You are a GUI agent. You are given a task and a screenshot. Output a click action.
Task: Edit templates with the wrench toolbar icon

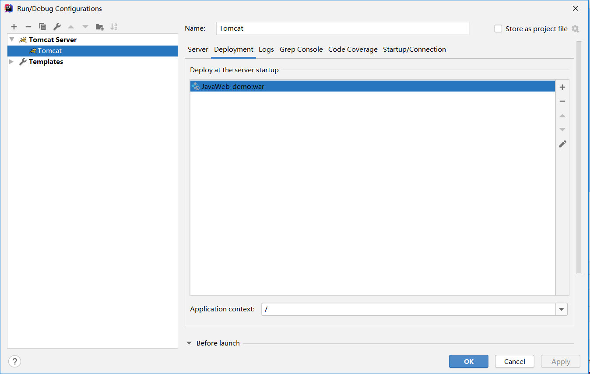(57, 27)
